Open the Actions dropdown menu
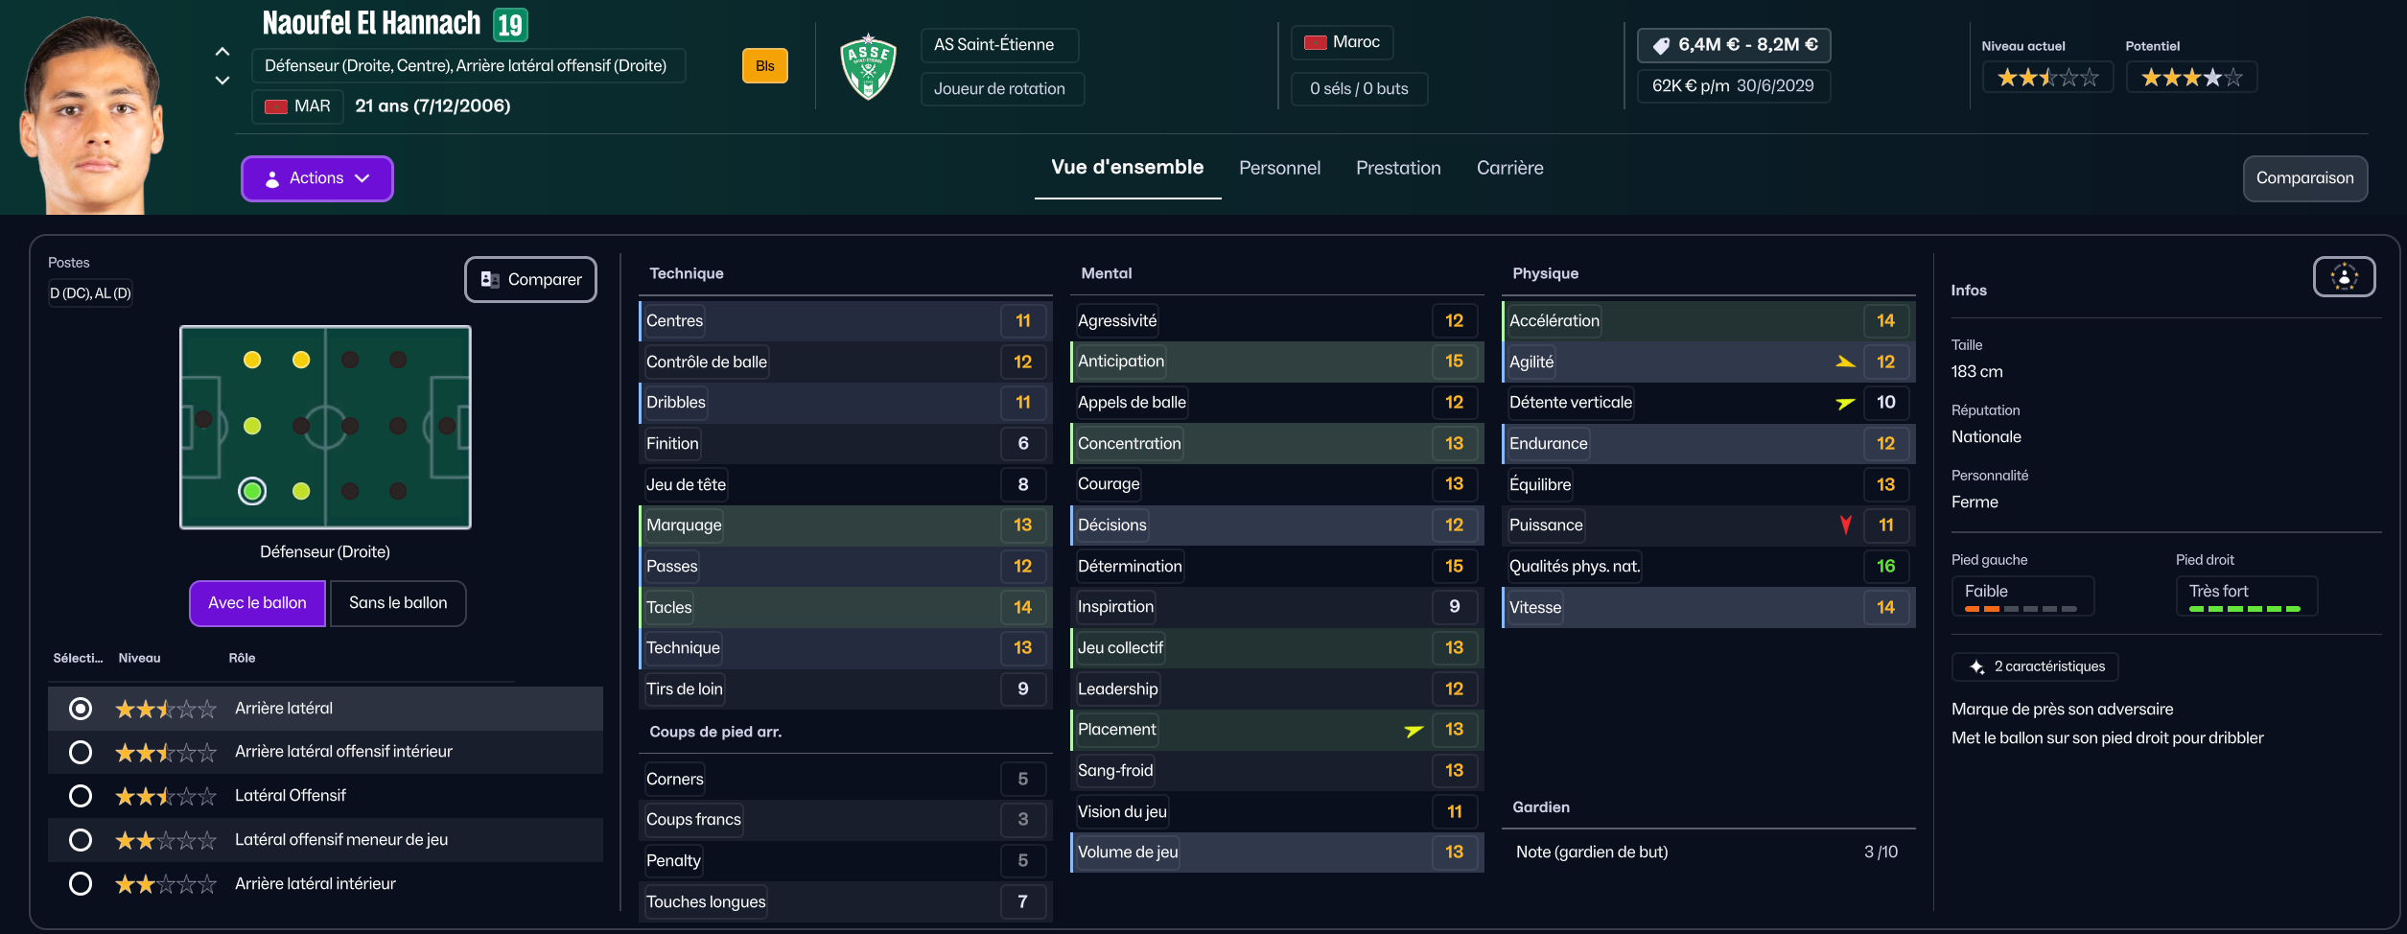 pyautogui.click(x=316, y=178)
